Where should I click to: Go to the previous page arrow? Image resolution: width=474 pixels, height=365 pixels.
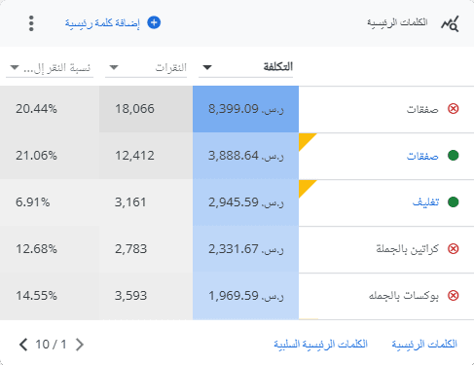(23, 345)
